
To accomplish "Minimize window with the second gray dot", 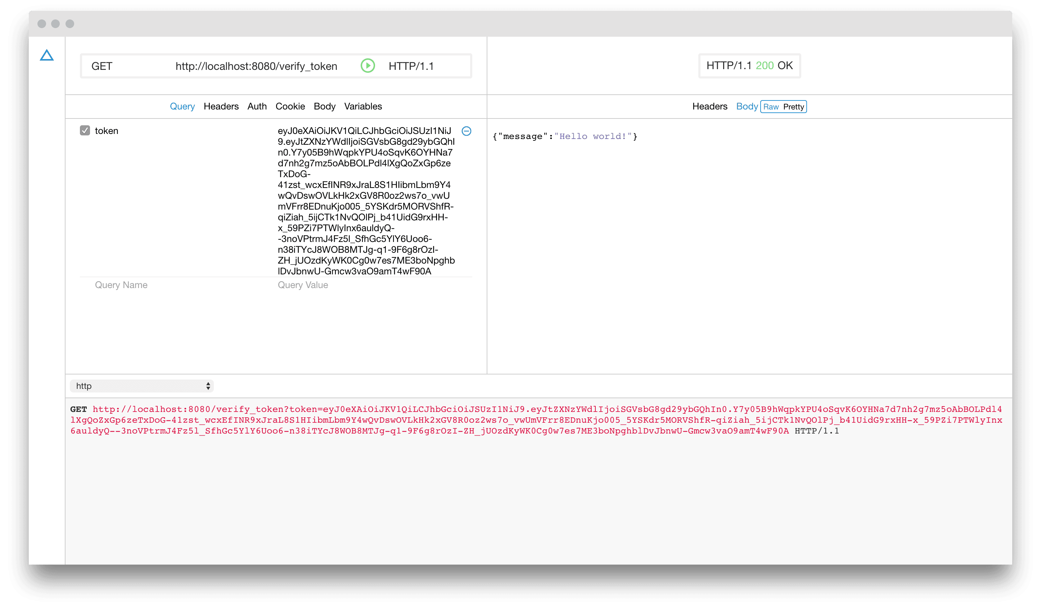I will click(x=55, y=24).
